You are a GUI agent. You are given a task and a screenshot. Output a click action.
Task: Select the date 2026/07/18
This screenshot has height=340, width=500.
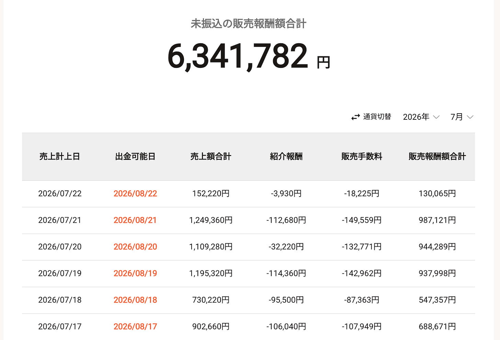tap(60, 300)
